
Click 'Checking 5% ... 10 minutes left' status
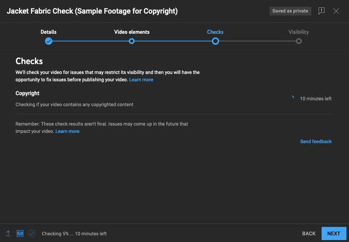click(74, 234)
